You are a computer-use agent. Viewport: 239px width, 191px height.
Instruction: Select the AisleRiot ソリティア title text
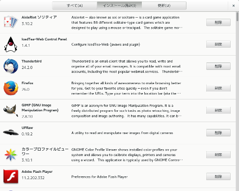[39, 17]
